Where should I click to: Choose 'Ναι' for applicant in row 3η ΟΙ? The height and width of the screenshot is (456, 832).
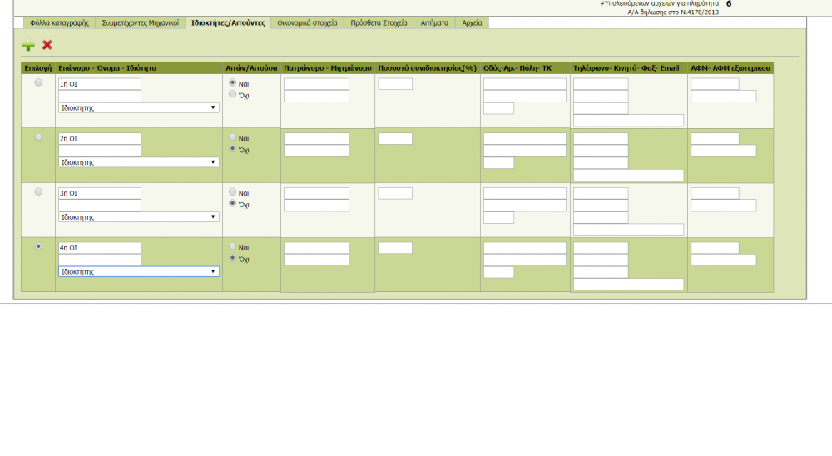(233, 192)
